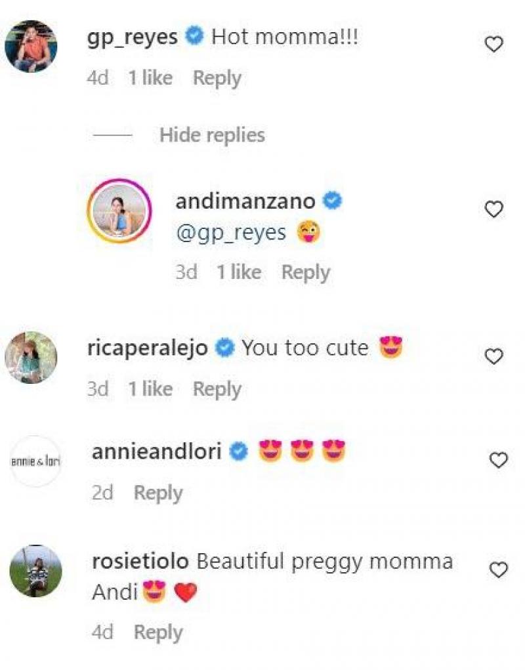Like gp_reyes's "Hot momma!!!" comment
Image resolution: width=525 pixels, height=670 pixels.
493,45
